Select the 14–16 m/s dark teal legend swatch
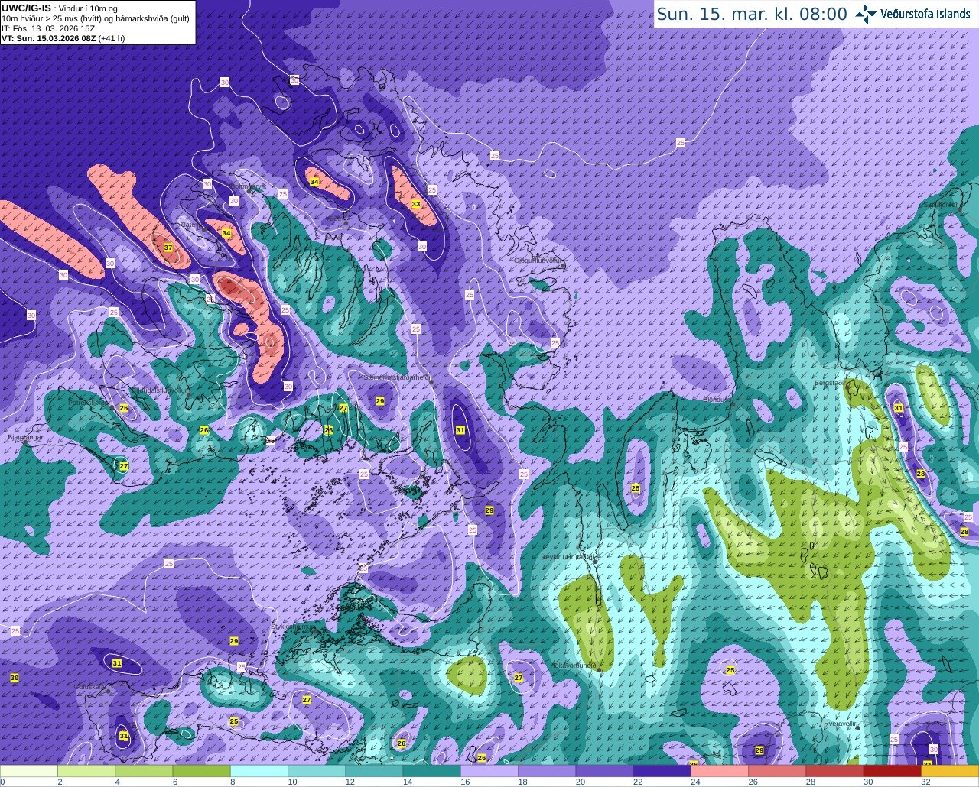This screenshot has height=787, width=979. pos(432,771)
